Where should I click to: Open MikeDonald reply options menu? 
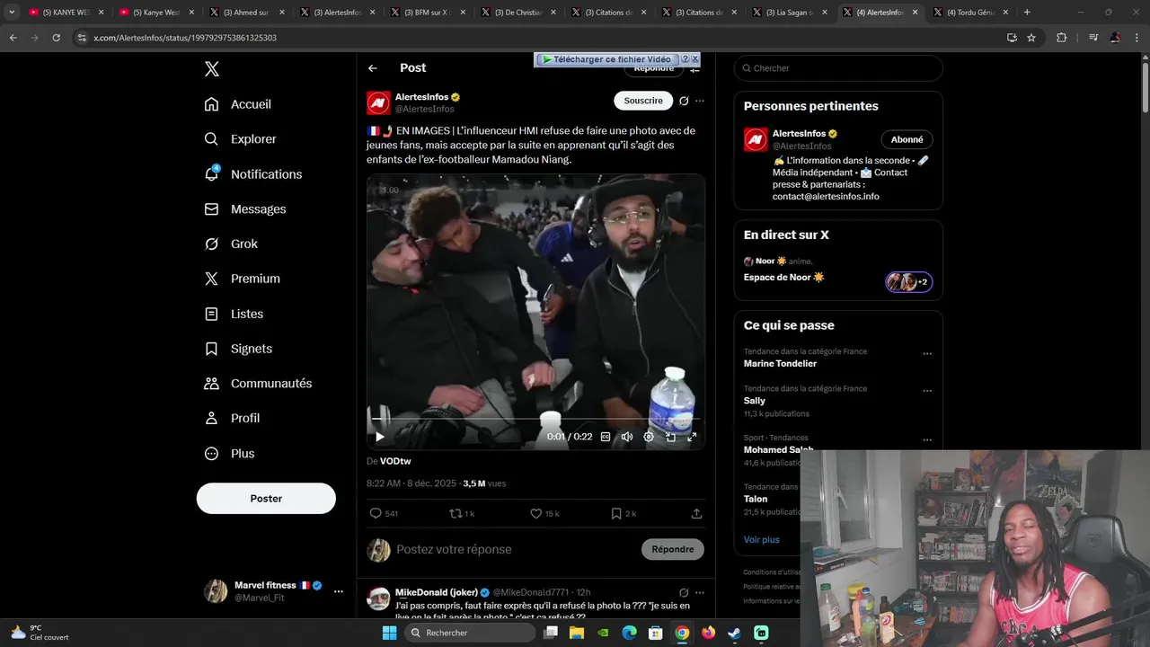point(700,592)
